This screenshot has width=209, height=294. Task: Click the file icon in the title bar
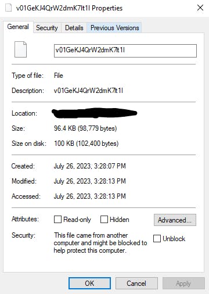click(8, 8)
